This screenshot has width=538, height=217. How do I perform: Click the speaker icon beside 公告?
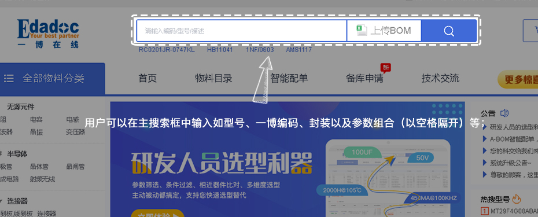click(x=504, y=113)
